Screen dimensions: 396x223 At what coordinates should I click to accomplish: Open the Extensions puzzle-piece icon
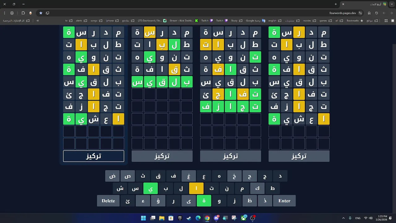click(23, 13)
